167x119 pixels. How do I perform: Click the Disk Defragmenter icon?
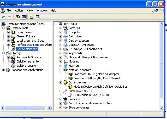[13, 61]
